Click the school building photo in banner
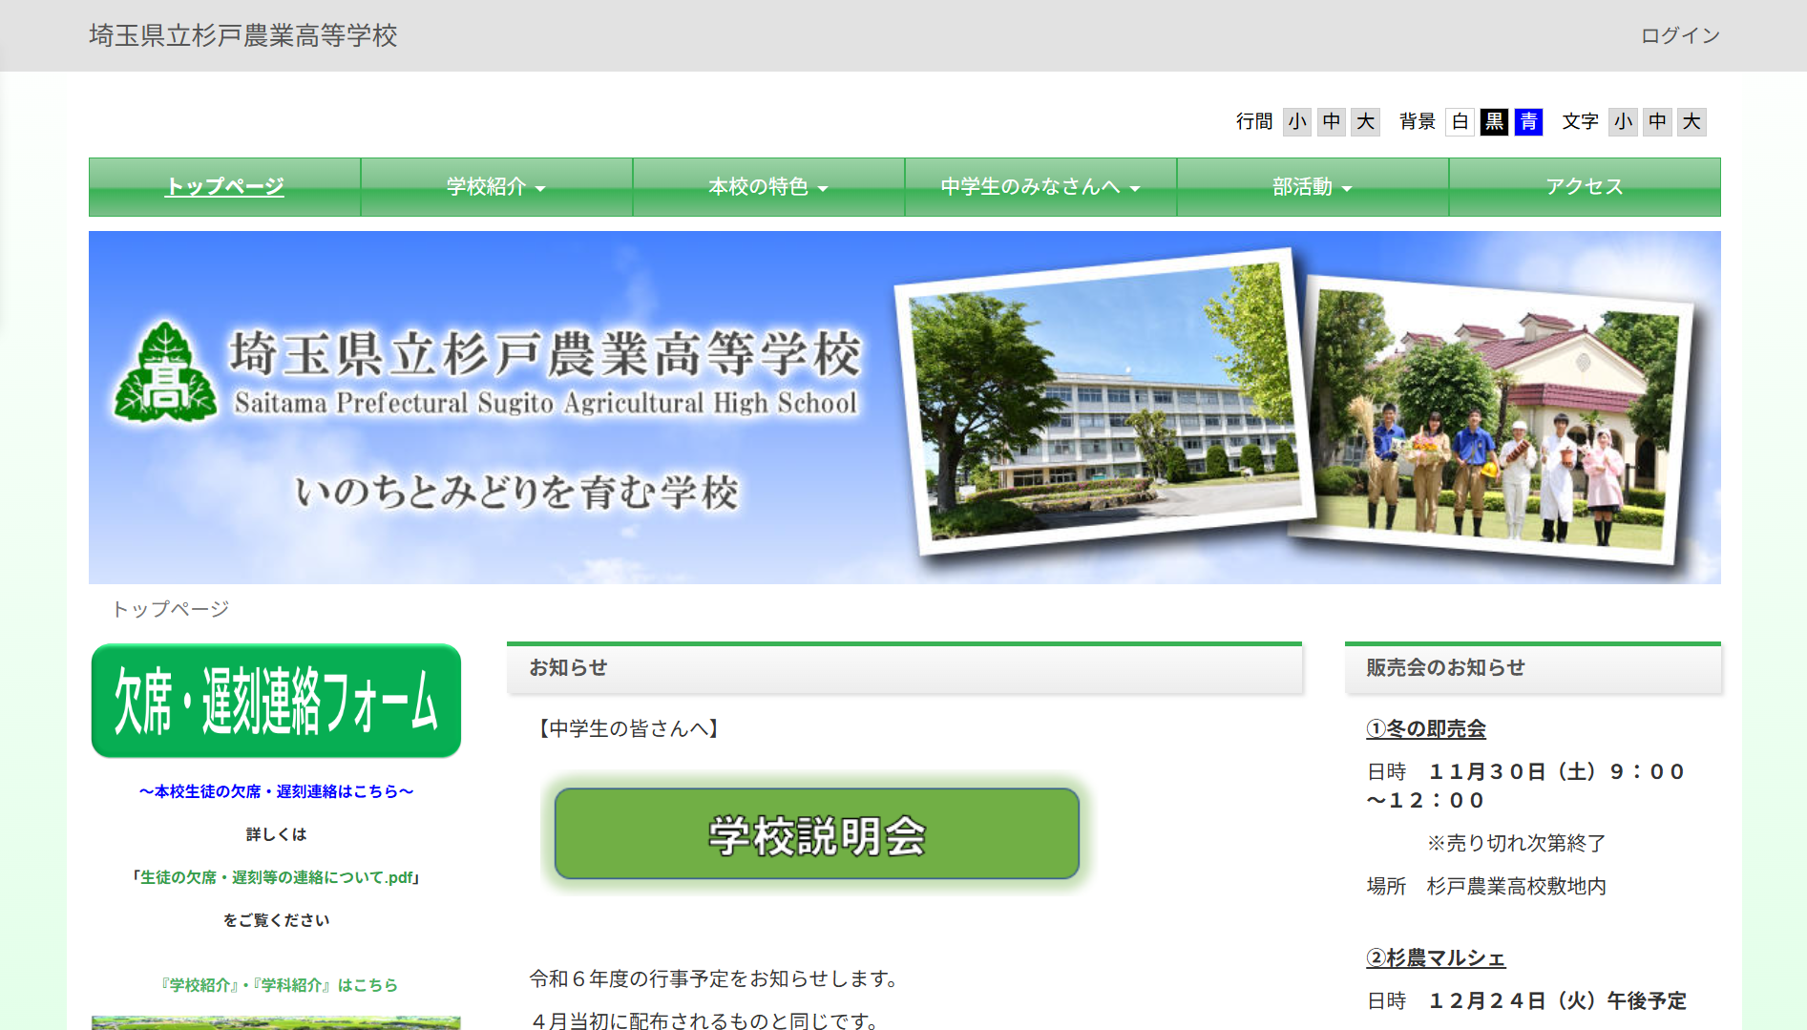This screenshot has width=1807, height=1030. (1104, 401)
